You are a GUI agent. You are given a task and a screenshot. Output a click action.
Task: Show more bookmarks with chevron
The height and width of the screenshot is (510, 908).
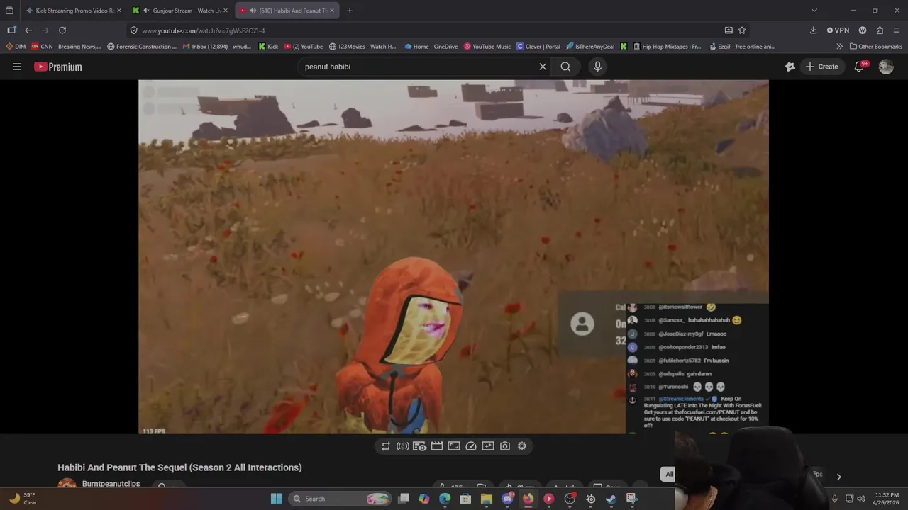[x=839, y=47]
